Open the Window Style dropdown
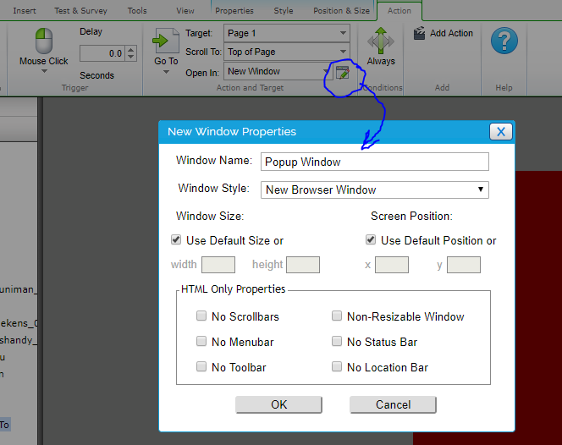Screen dimensions: 562x445 pyautogui.click(x=375, y=190)
